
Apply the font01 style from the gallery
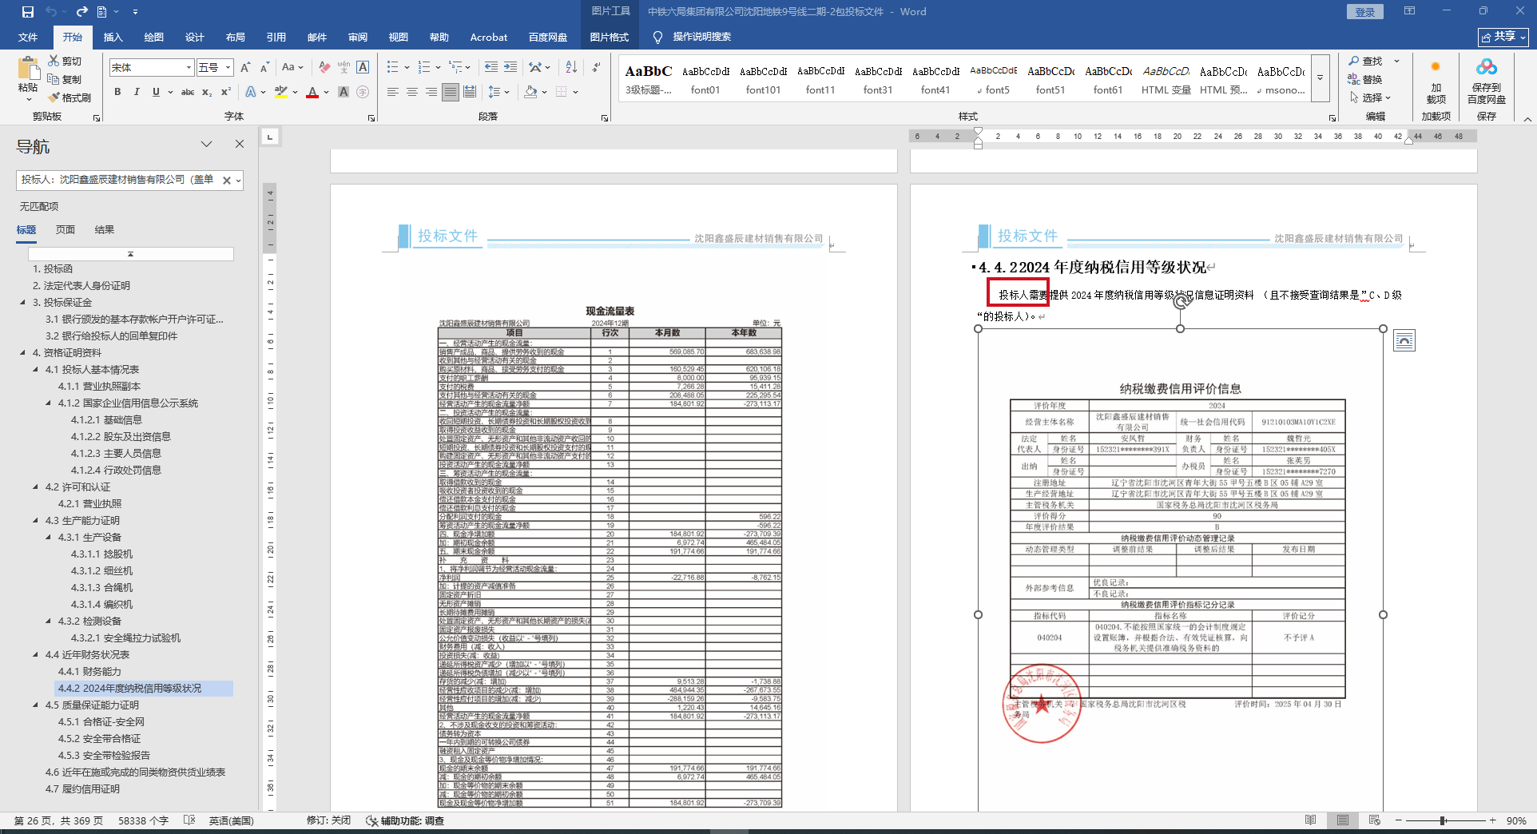coord(705,80)
